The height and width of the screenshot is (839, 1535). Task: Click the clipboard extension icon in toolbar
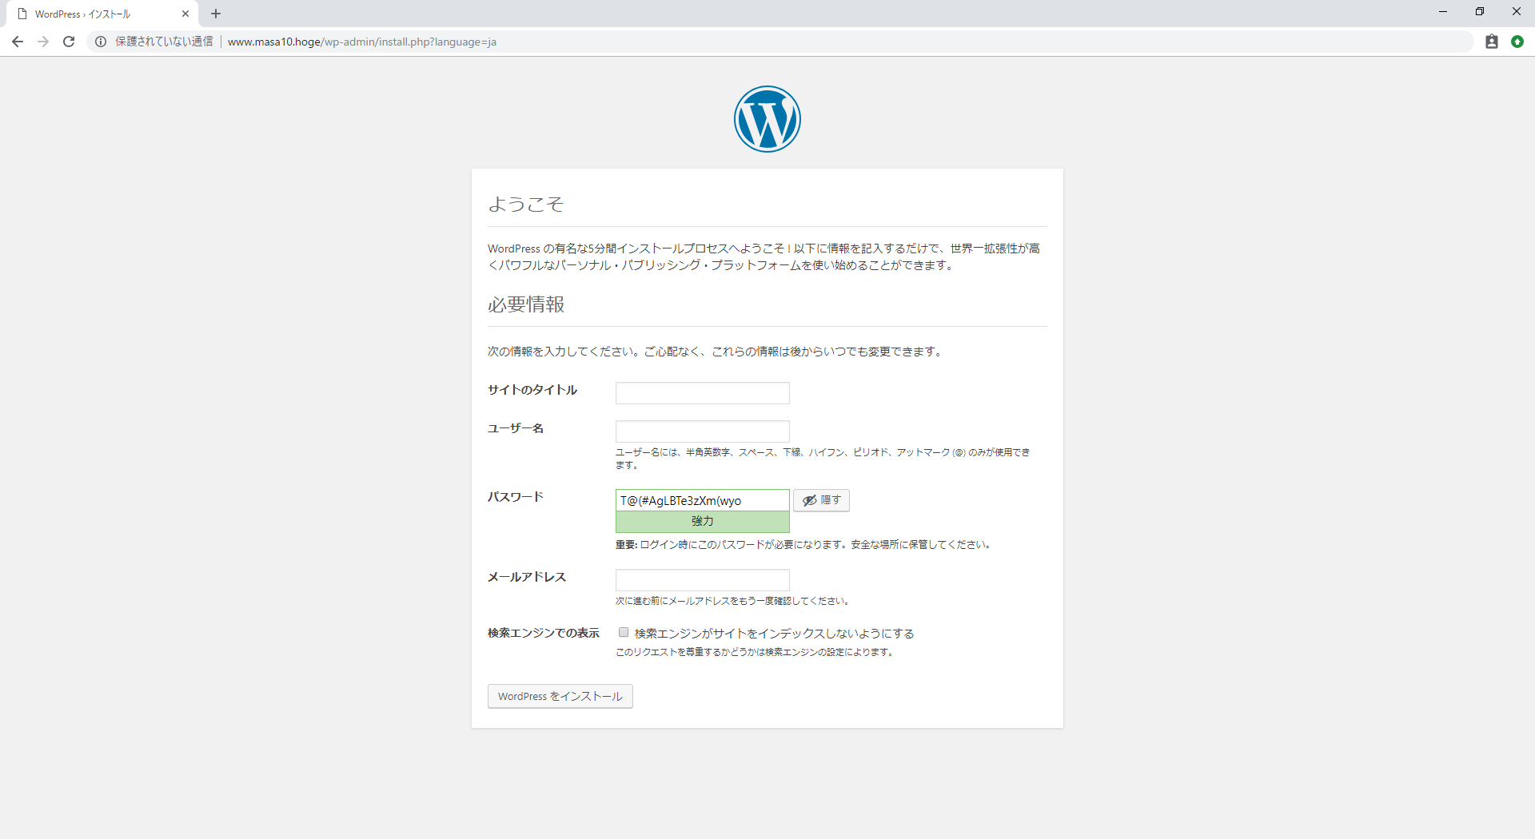click(x=1492, y=42)
